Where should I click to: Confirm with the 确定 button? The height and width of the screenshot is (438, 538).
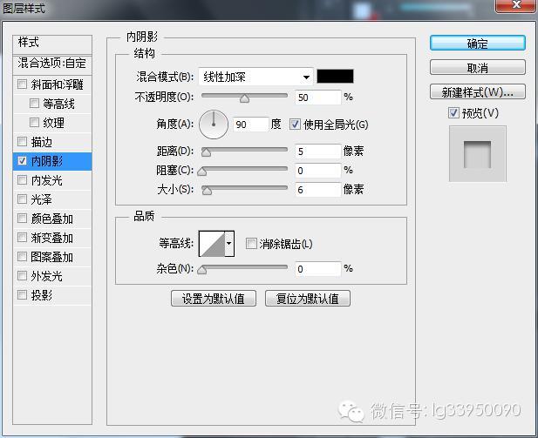coord(477,44)
